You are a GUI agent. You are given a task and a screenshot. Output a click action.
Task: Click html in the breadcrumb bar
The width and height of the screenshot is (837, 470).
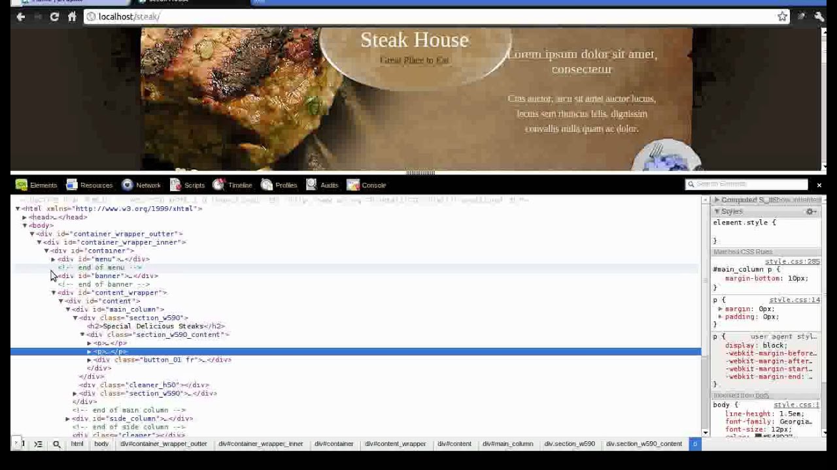click(77, 444)
